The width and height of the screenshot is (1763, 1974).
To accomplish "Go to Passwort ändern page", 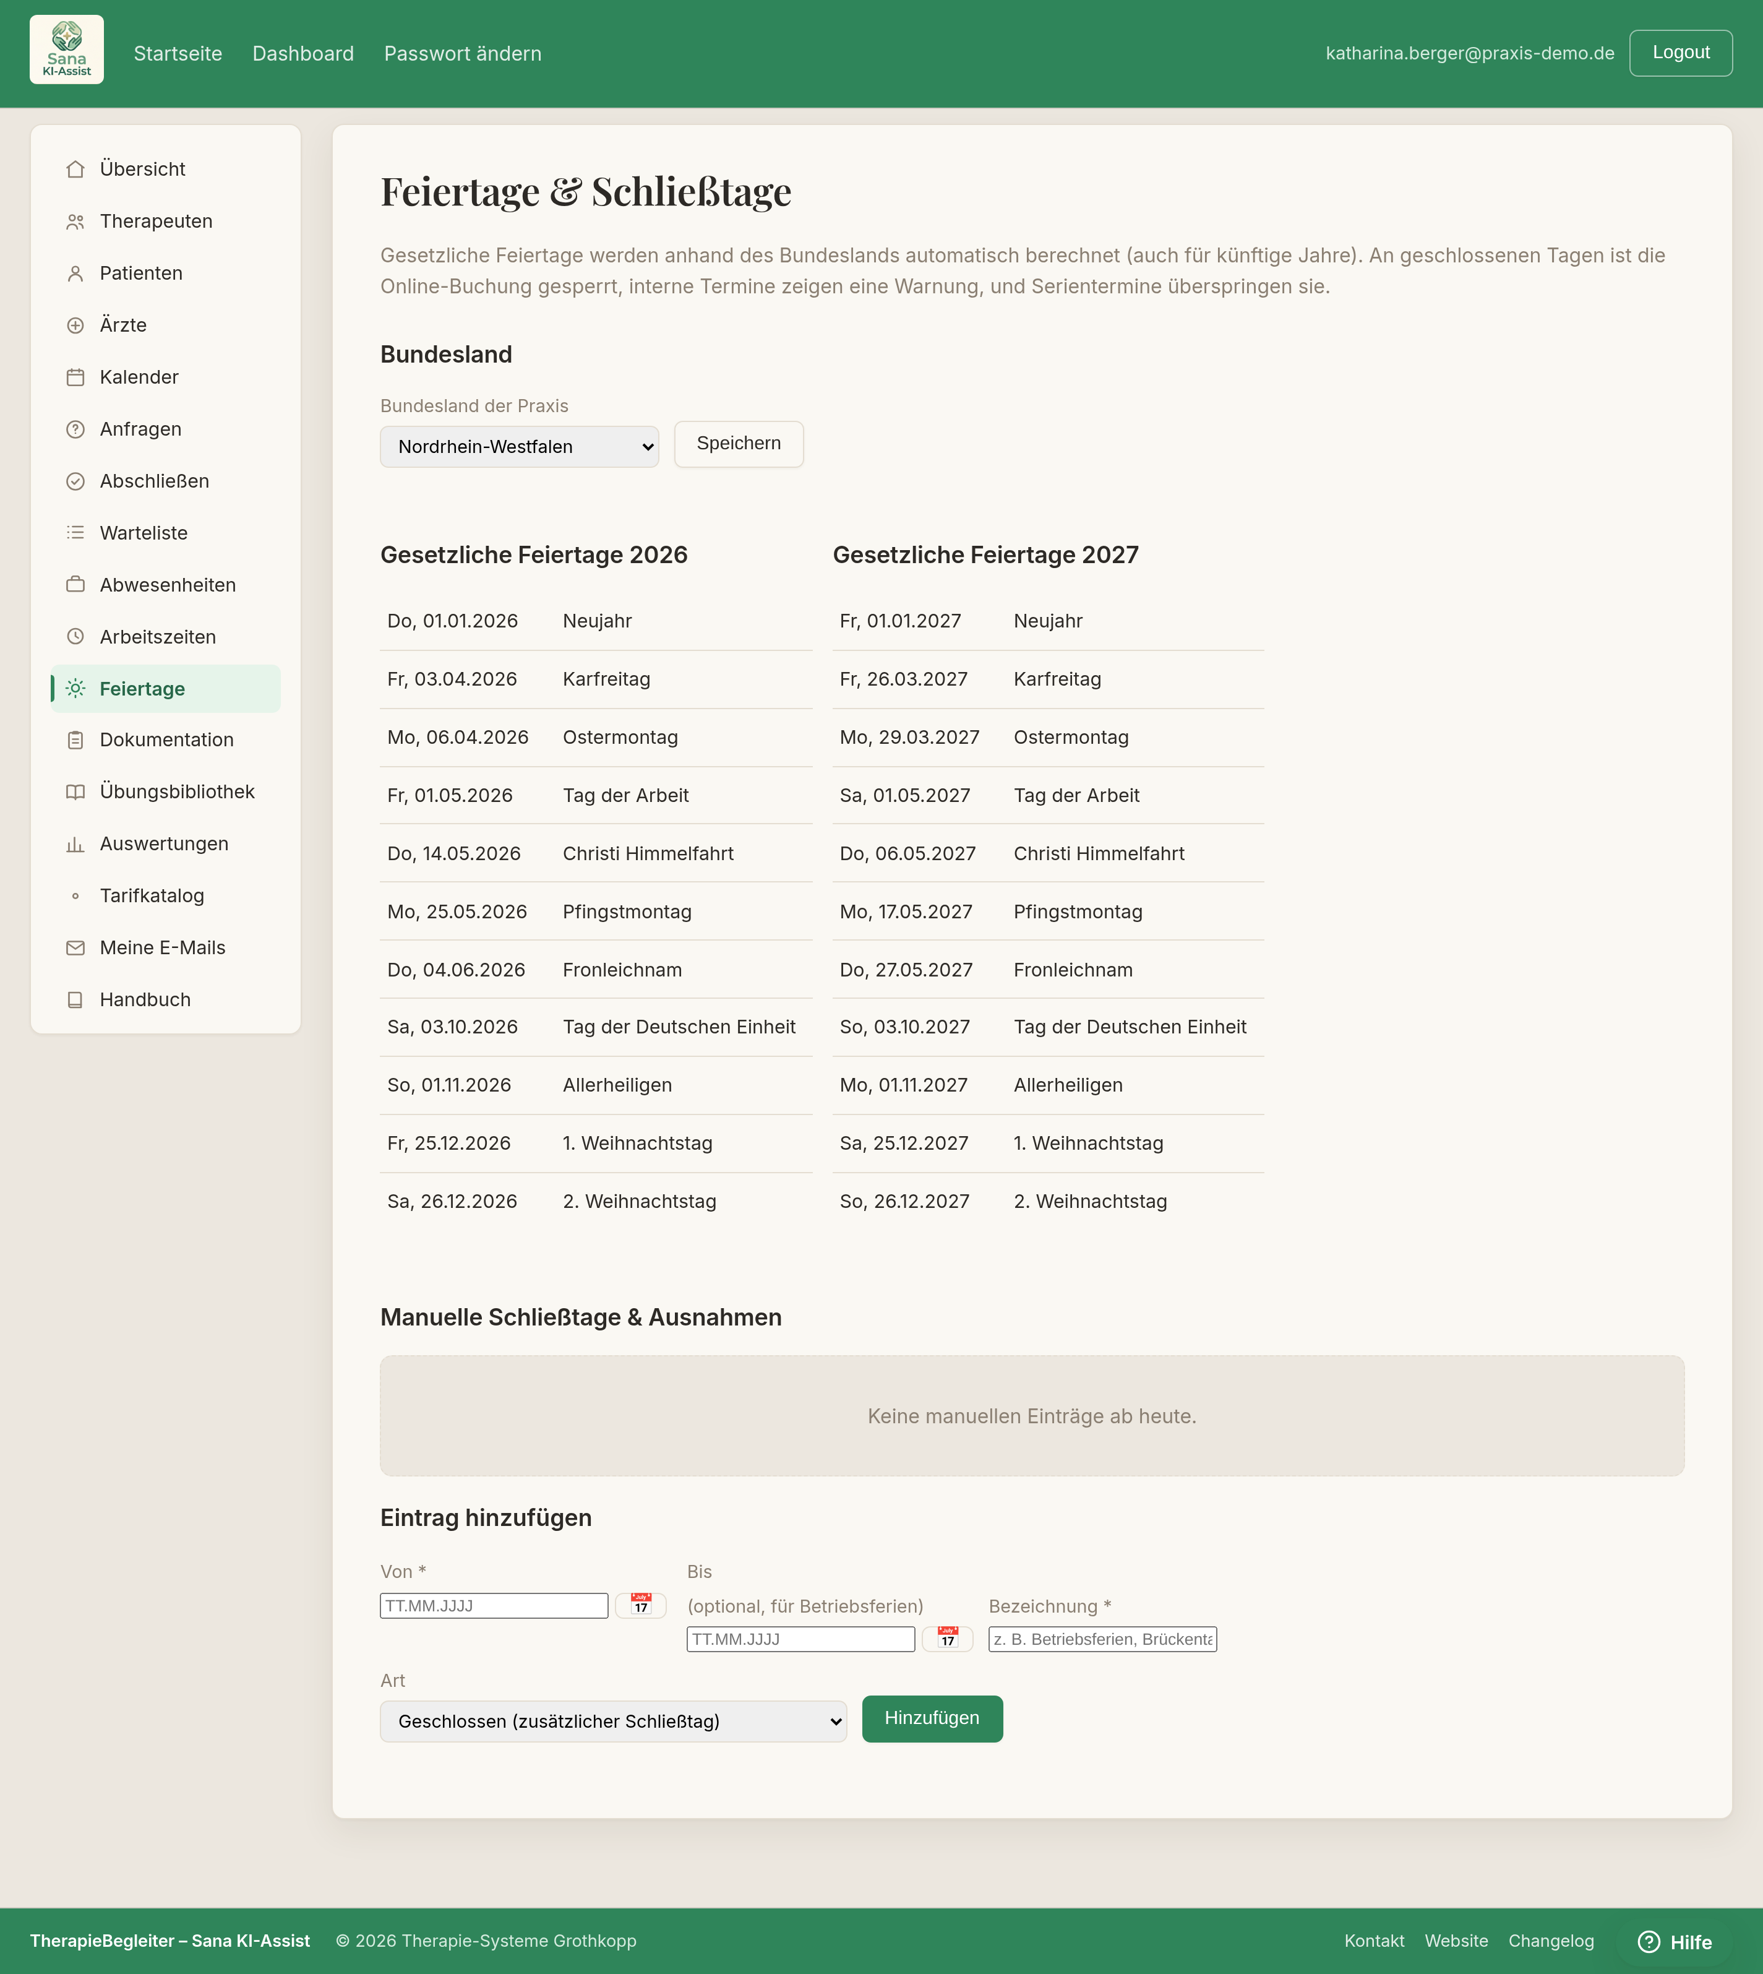I will click(463, 53).
